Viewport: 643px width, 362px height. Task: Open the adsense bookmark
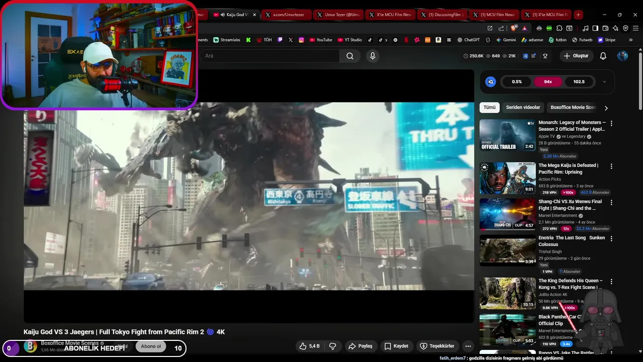tap(532, 40)
